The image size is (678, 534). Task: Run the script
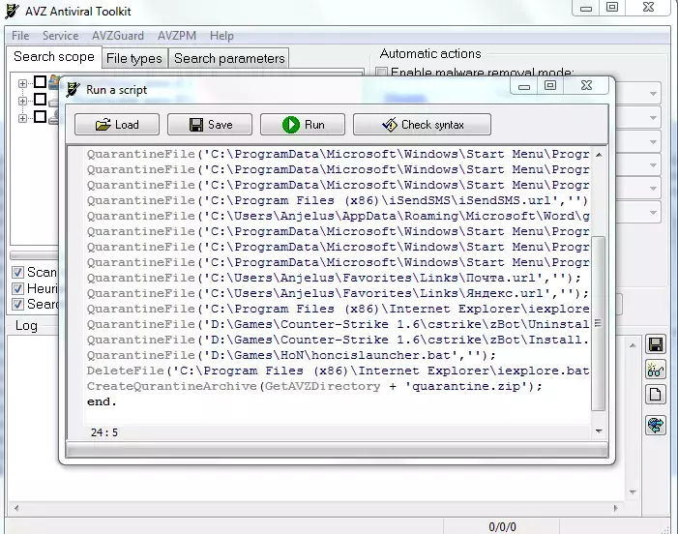click(x=303, y=125)
